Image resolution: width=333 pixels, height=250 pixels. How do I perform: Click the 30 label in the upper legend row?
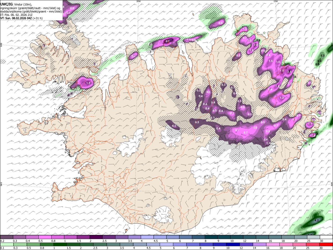[x=322, y=241]
